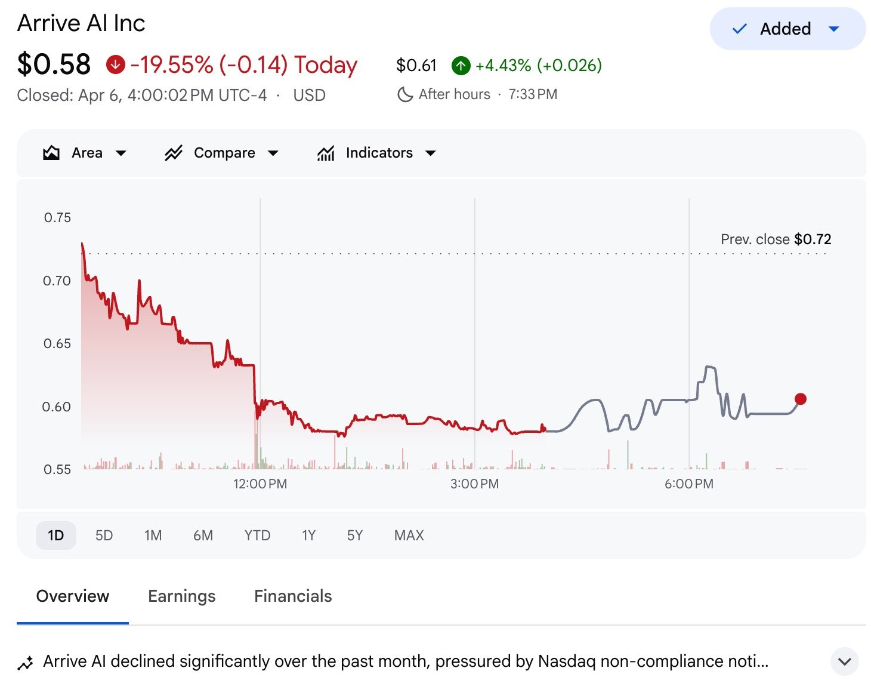Open the Financials tab

292,596
